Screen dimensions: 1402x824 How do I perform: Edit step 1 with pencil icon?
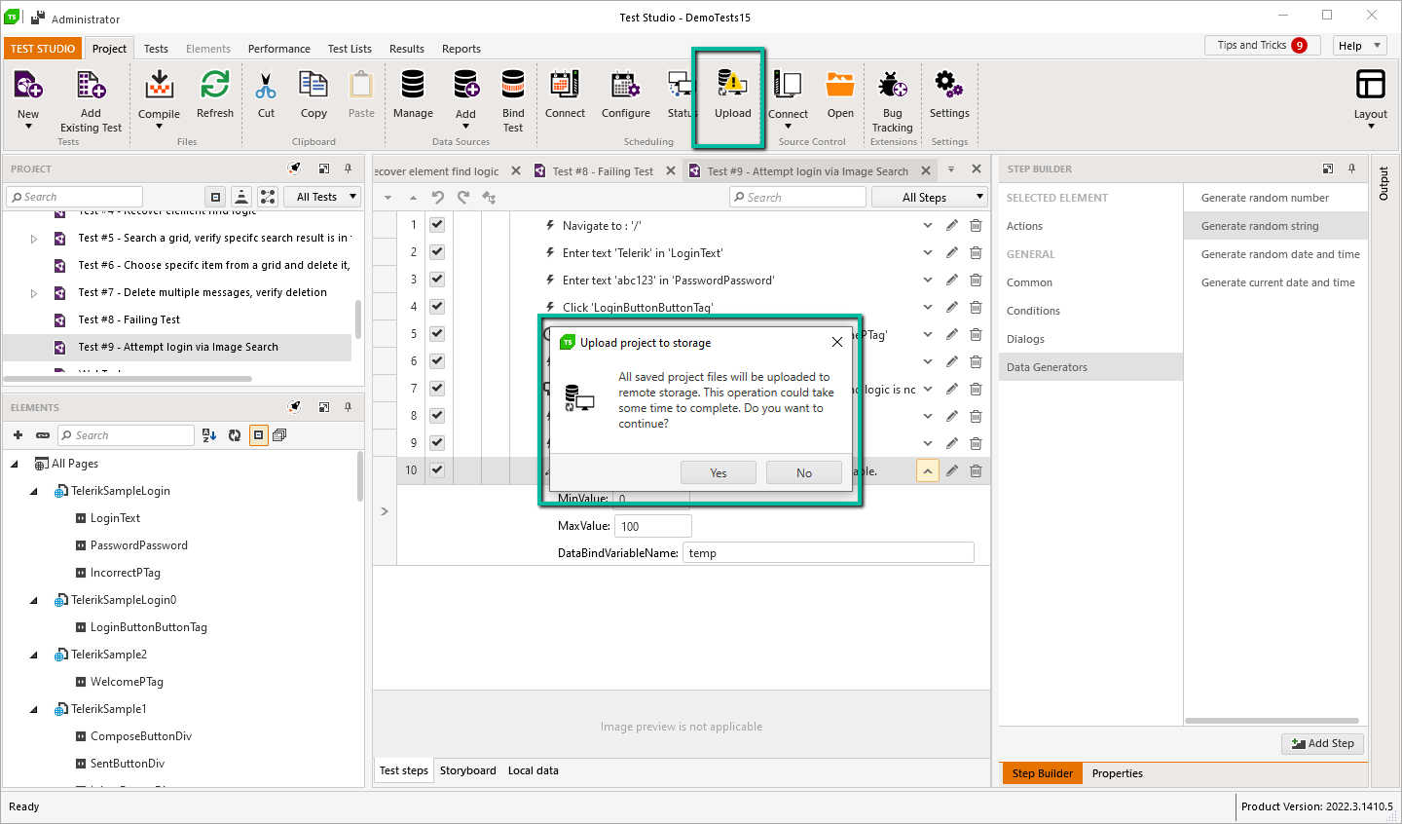point(952,225)
